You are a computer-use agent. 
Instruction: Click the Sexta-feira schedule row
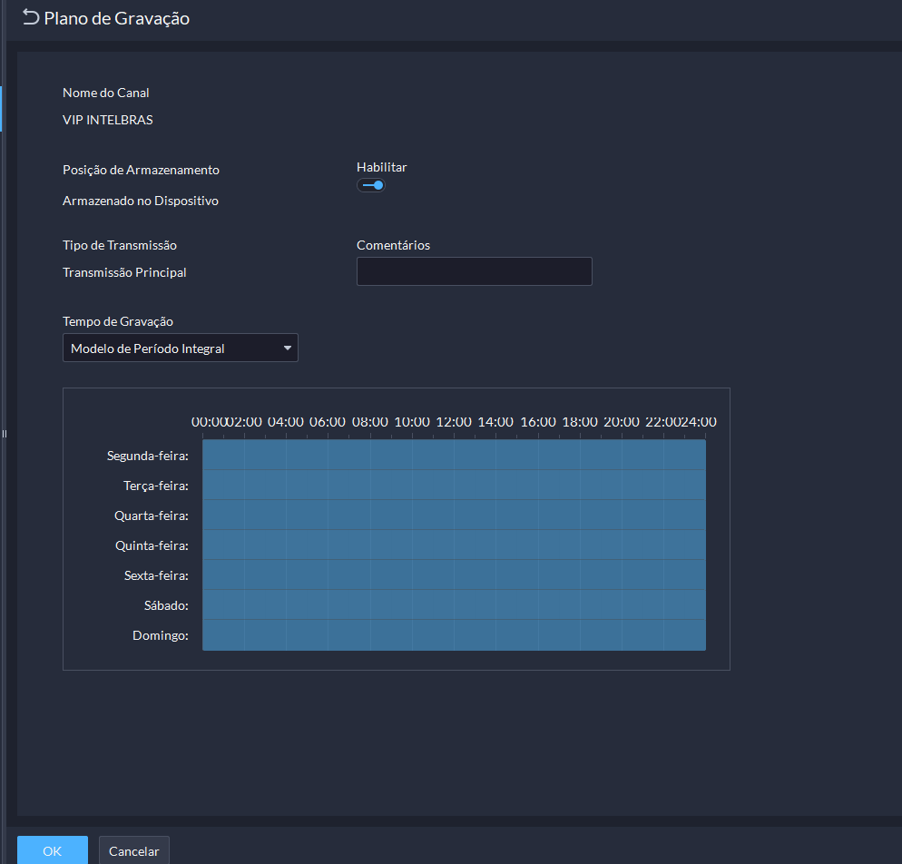(454, 574)
